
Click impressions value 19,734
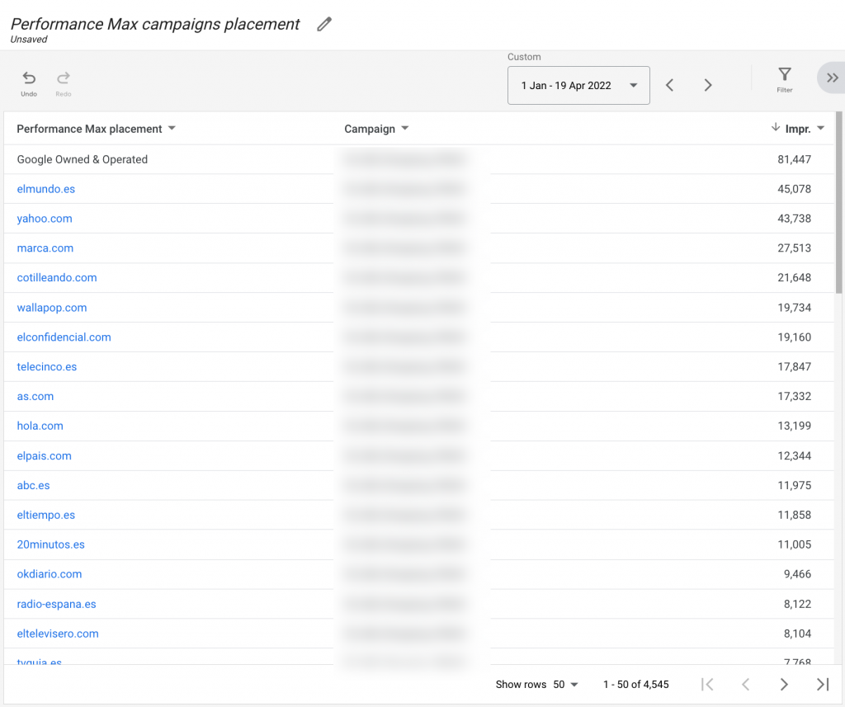(794, 308)
